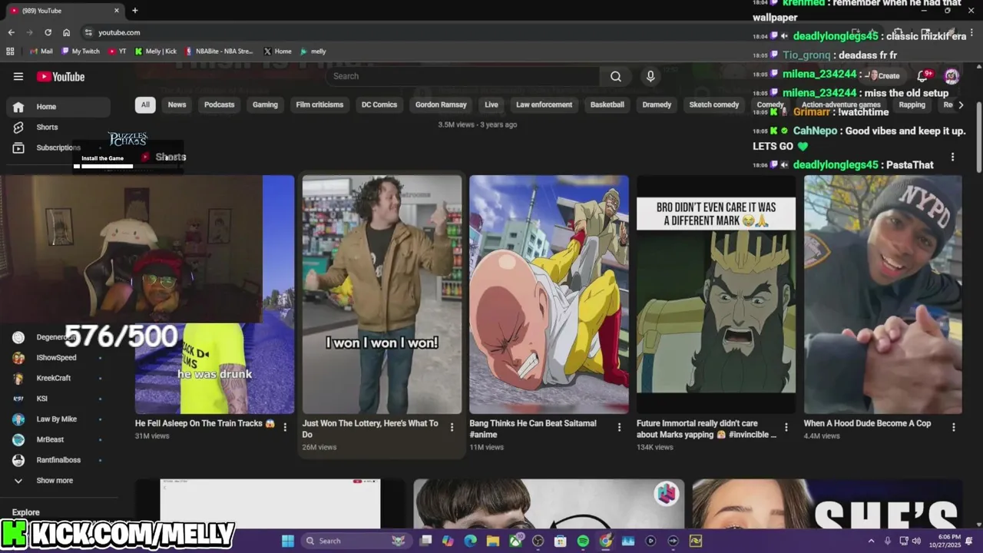Image resolution: width=983 pixels, height=553 pixels.
Task: Go back with the browser back arrow
Action: [x=11, y=32]
